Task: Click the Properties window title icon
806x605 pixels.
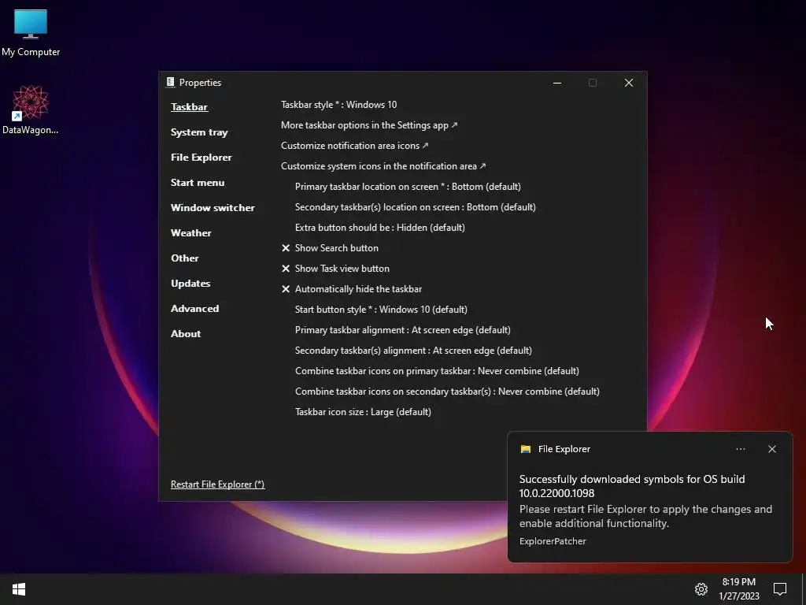Action: [170, 82]
